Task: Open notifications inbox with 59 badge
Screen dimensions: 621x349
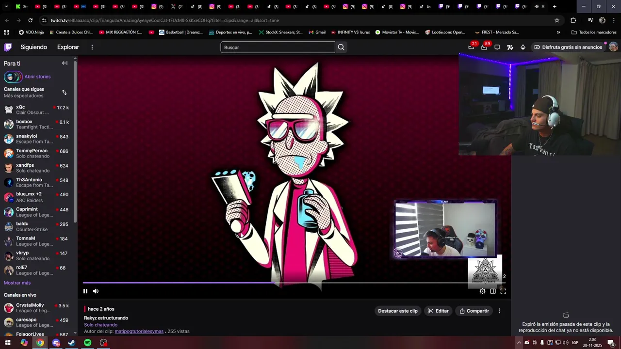Action: pyautogui.click(x=484, y=47)
